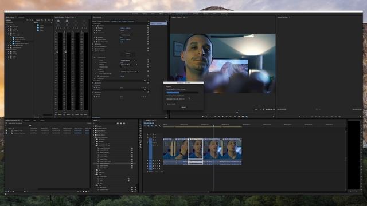Collapse the Borders section
Viewport: 367px width, 206px height.
coord(95,69)
